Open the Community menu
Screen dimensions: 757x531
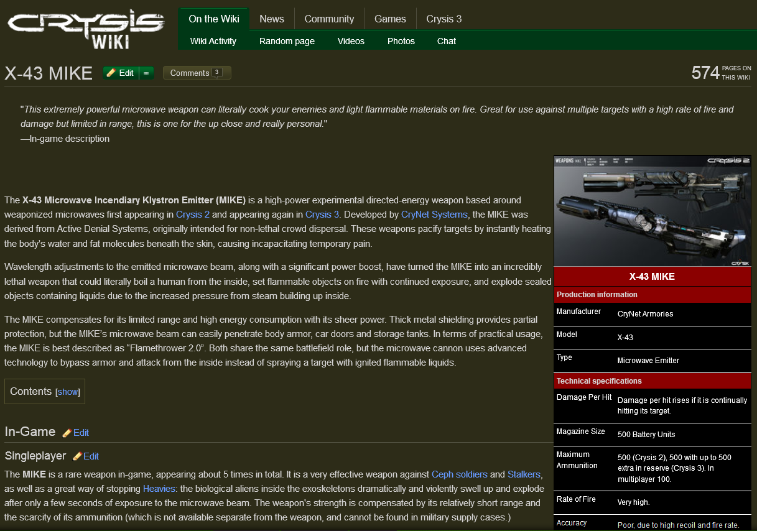coord(329,19)
